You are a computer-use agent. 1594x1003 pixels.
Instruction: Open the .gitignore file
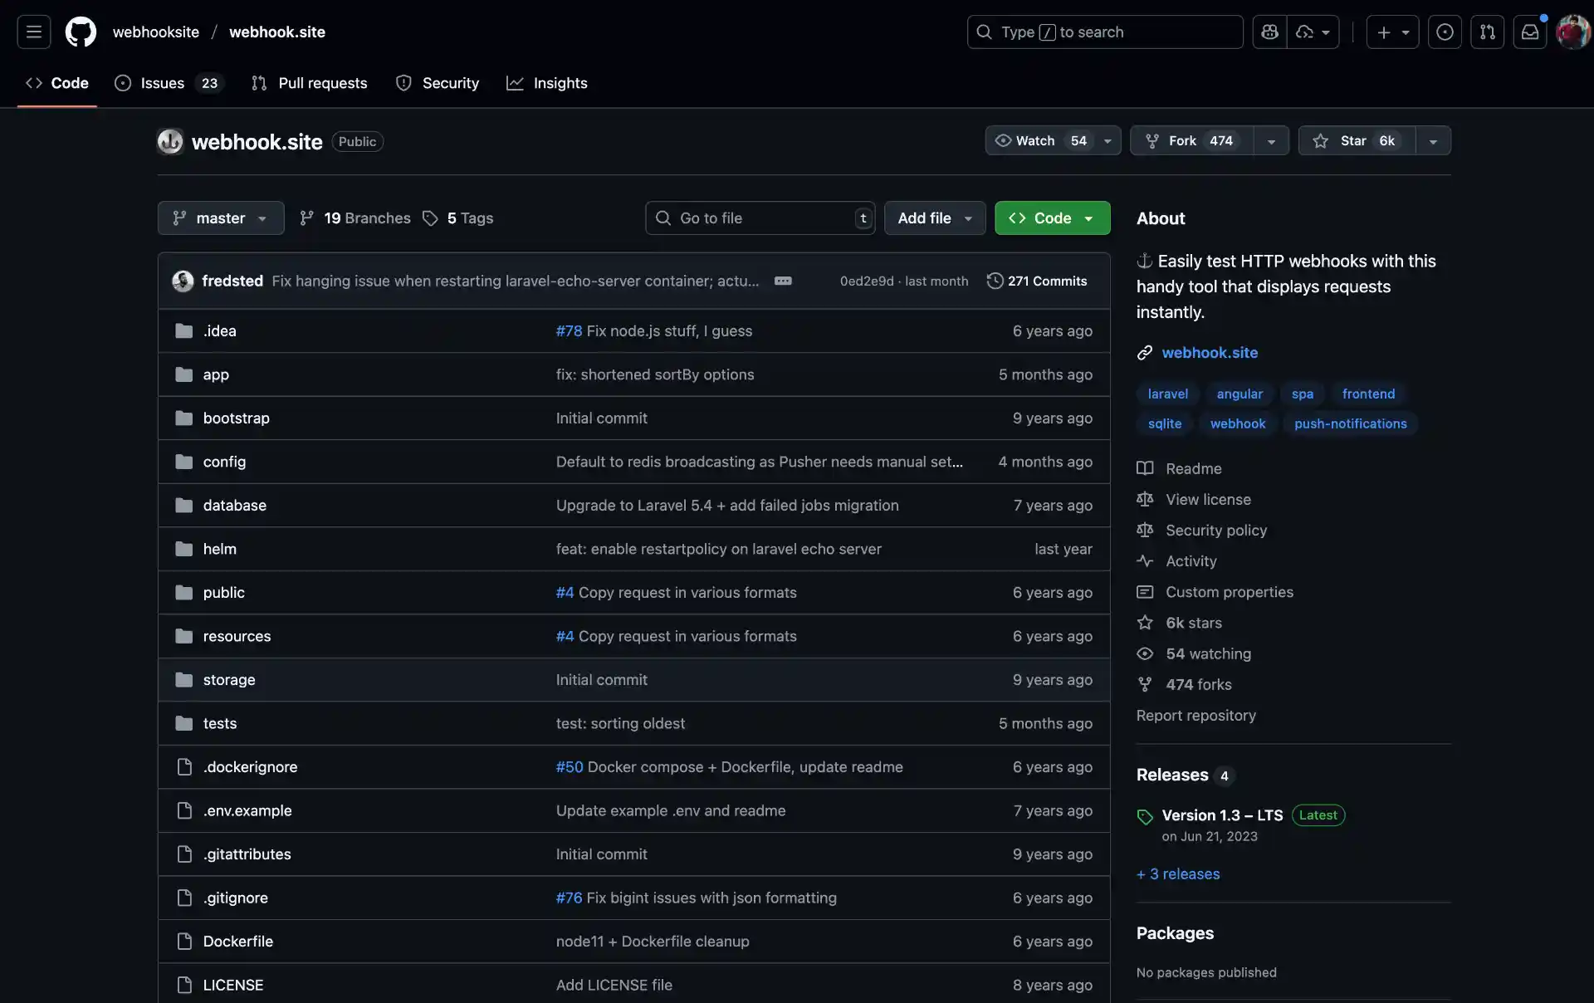[x=235, y=898]
